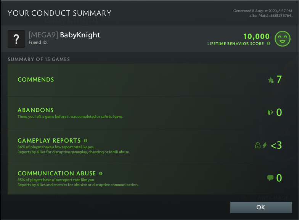Click the Summary of 15 Games label
Image resolution: width=299 pixels, height=220 pixels.
click(x=39, y=59)
